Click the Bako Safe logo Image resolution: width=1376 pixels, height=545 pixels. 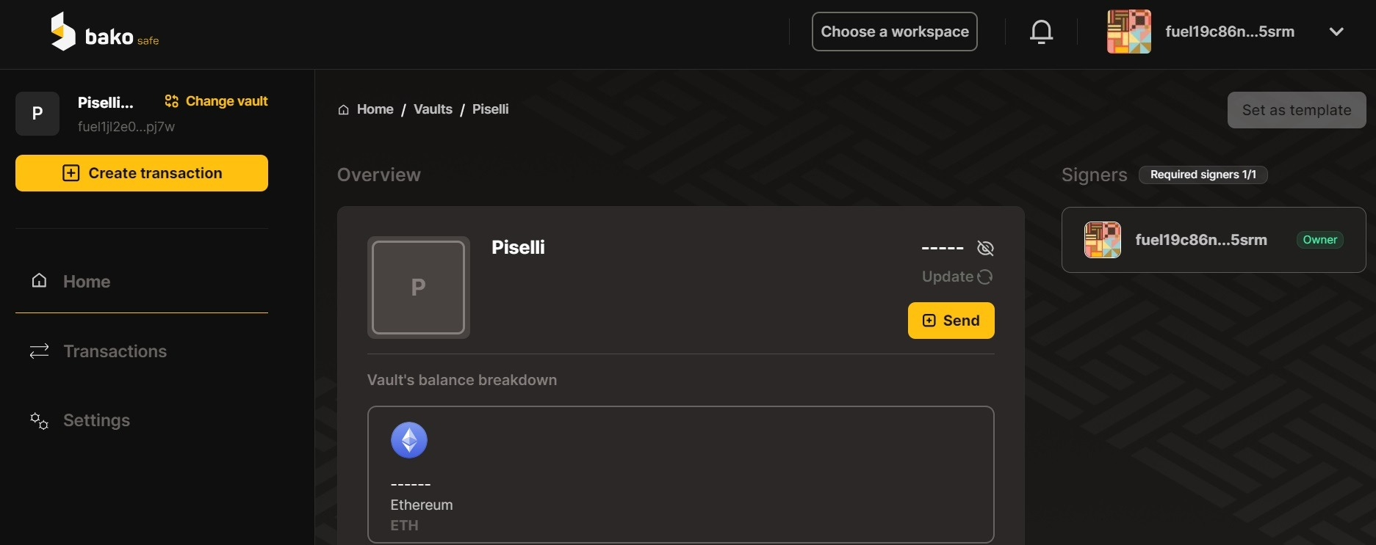tap(104, 32)
